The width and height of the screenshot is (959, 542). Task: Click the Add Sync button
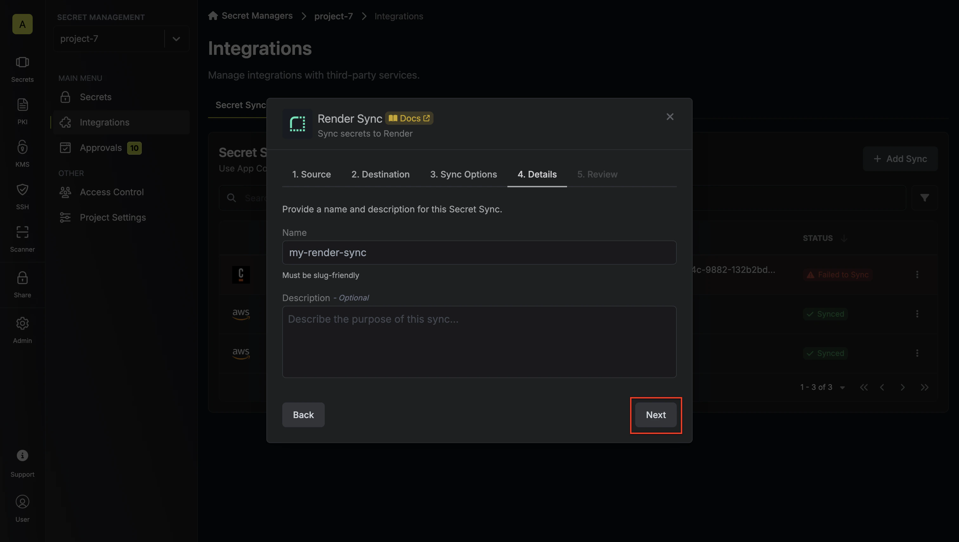(900, 158)
